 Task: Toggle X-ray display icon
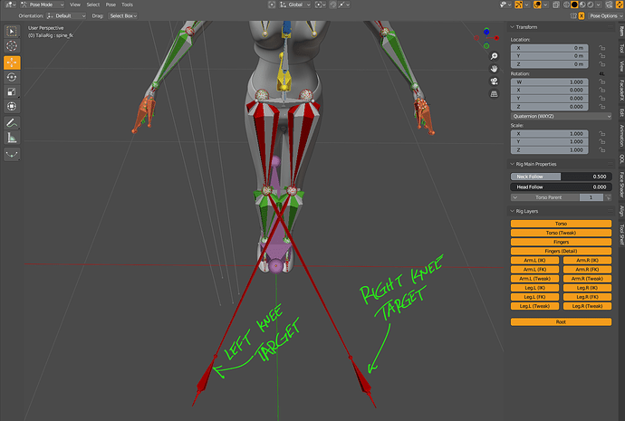[x=556, y=5]
